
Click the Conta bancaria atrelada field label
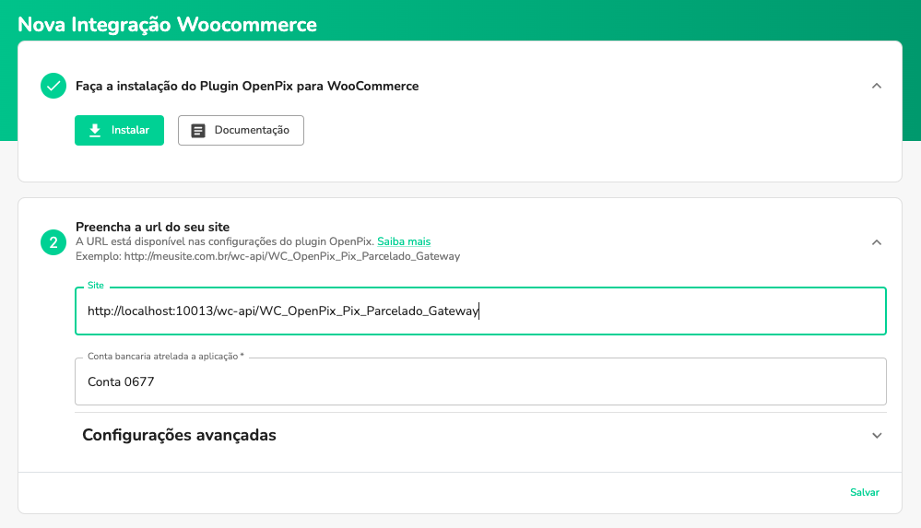(x=165, y=356)
